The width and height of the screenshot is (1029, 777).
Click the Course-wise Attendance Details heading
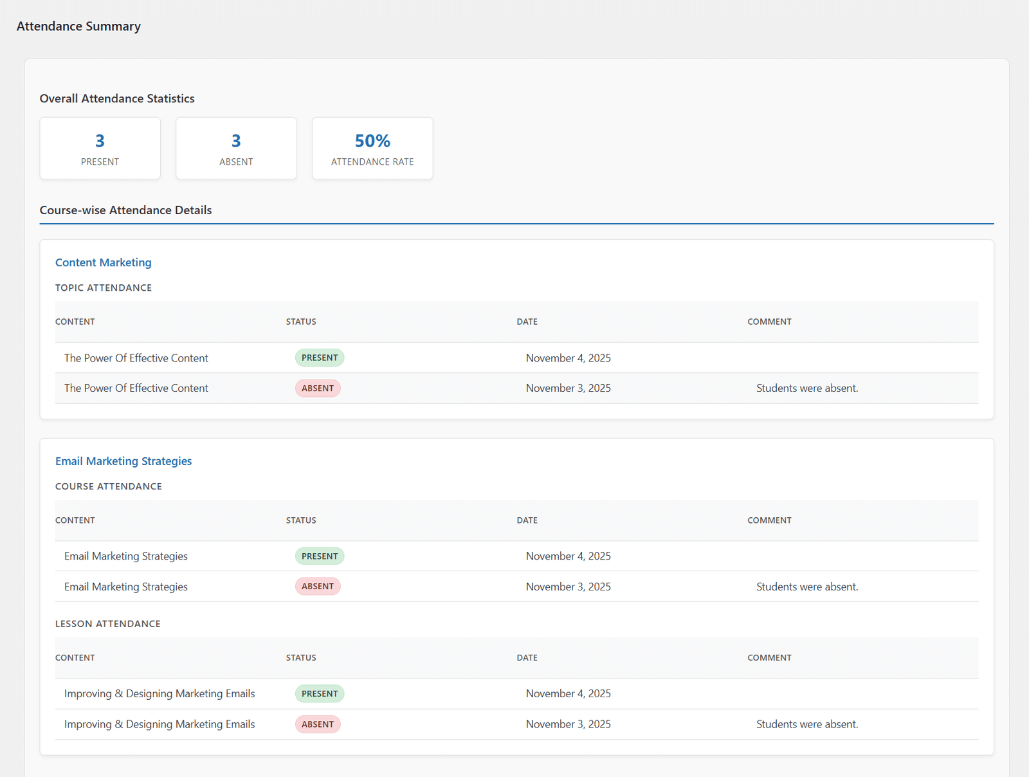click(x=126, y=210)
